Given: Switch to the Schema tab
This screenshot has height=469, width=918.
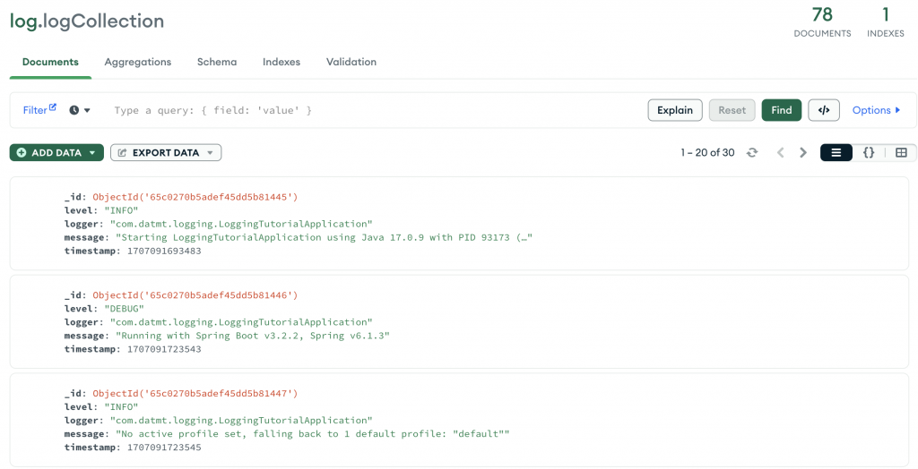Looking at the screenshot, I should tap(217, 62).
